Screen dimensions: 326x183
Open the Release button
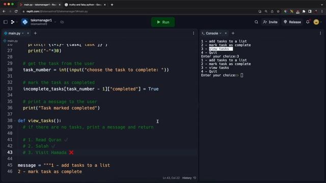292,22
